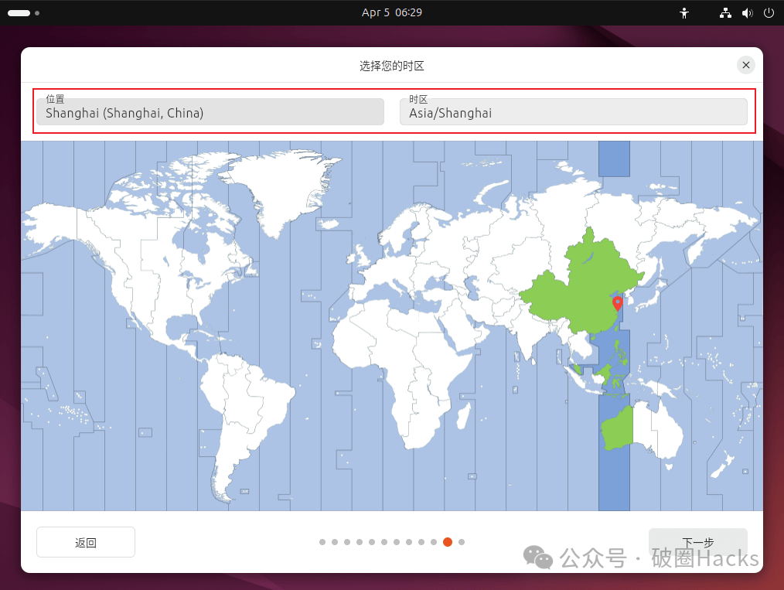Viewport: 784px width, 590px height.
Task: Select the last page indicator dot
Action: [x=462, y=542]
